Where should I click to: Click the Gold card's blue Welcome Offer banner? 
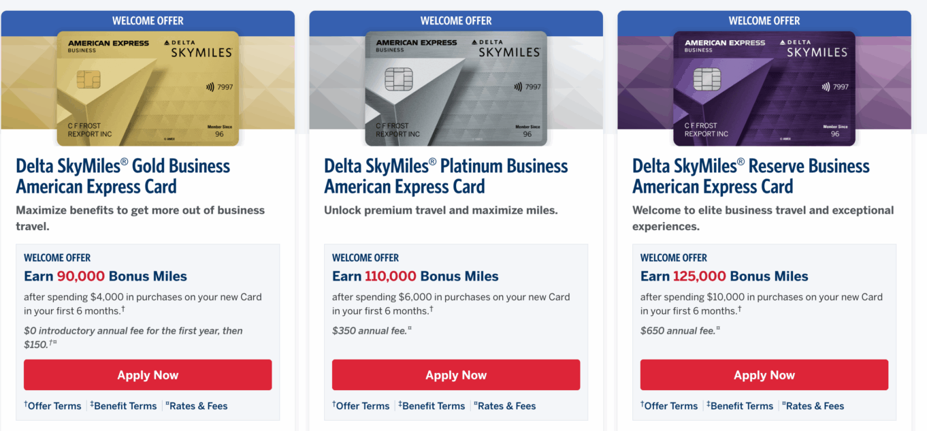[x=148, y=21]
